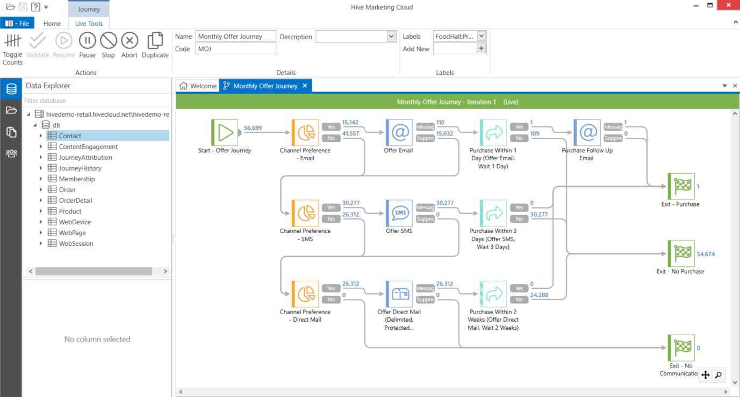Click the journey Name field

[x=236, y=37]
